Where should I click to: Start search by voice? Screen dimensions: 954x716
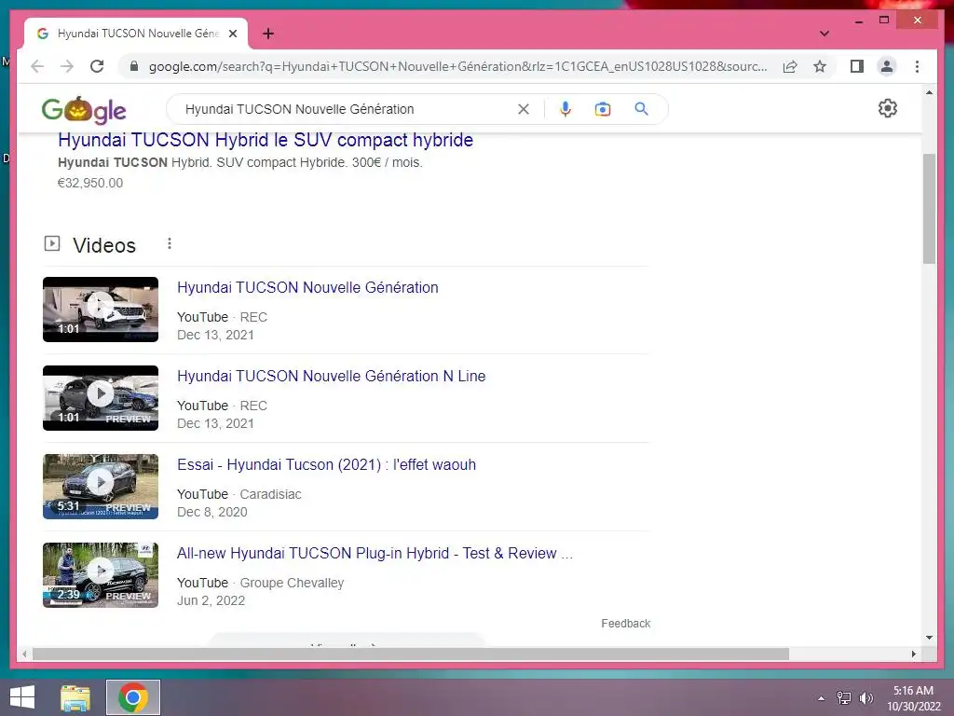pyautogui.click(x=566, y=109)
